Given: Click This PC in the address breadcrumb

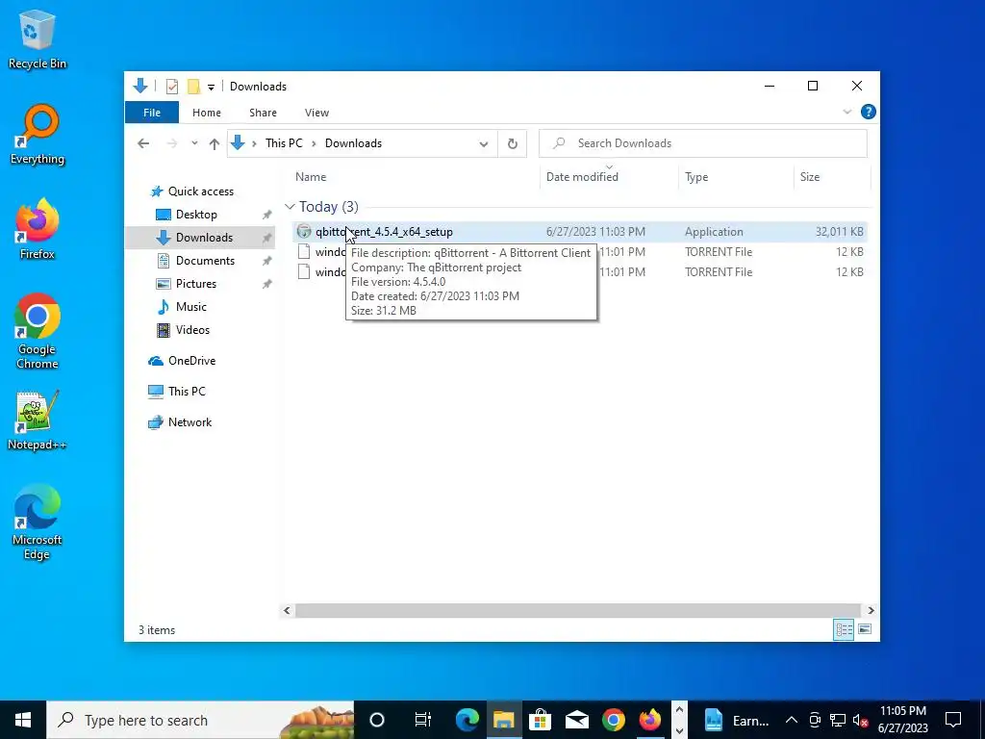Looking at the screenshot, I should click(x=284, y=143).
